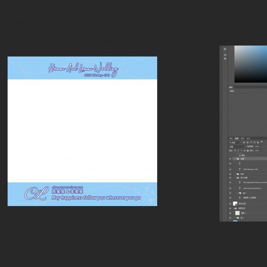This screenshot has height=267, width=267.
Task: Switch to the third tab in Layers panel group
Action: click(243, 138)
